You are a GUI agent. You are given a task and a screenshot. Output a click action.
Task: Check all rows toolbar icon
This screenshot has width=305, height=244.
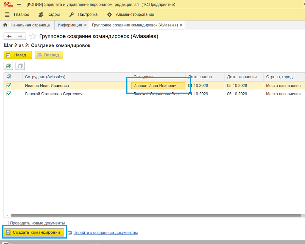coord(8,66)
